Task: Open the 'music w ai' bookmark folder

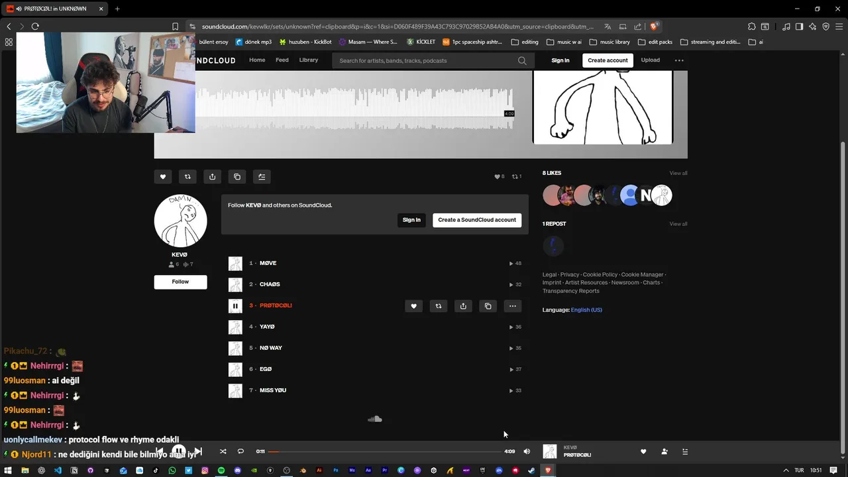Action: (564, 42)
